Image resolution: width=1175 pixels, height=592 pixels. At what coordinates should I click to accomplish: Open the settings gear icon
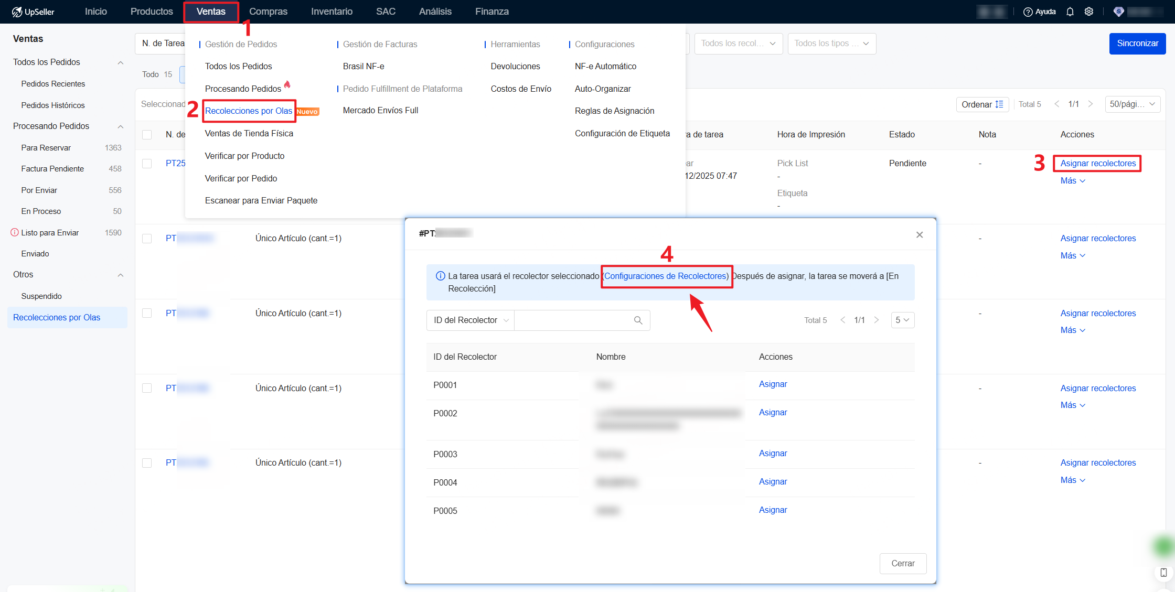click(1089, 11)
